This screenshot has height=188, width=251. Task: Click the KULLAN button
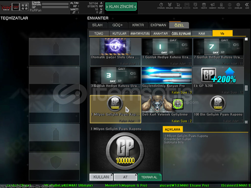tap(101, 177)
